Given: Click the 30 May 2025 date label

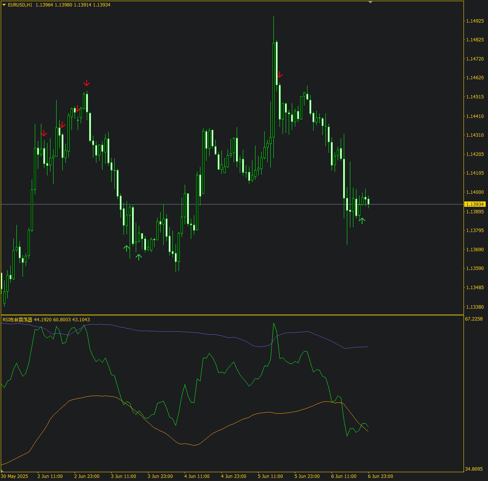Looking at the screenshot, I should (15, 476).
